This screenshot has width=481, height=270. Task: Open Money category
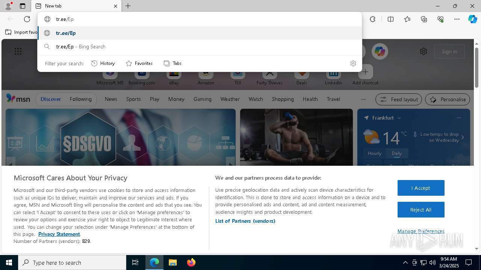pyautogui.click(x=176, y=99)
